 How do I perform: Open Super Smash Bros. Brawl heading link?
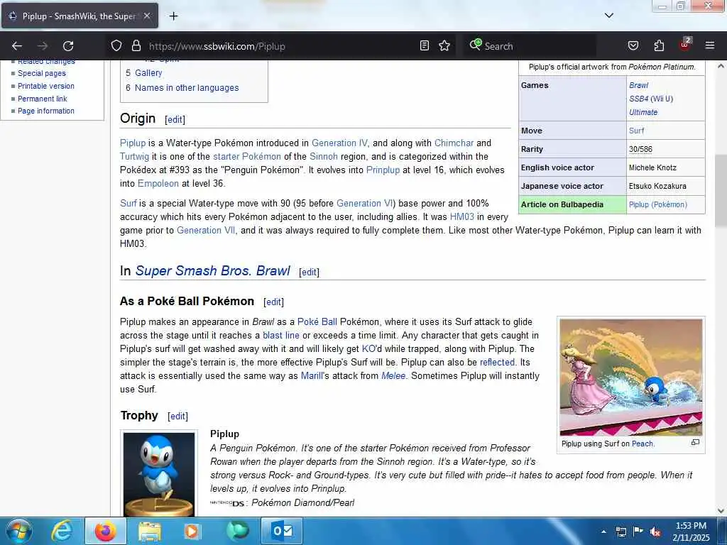[x=213, y=270]
